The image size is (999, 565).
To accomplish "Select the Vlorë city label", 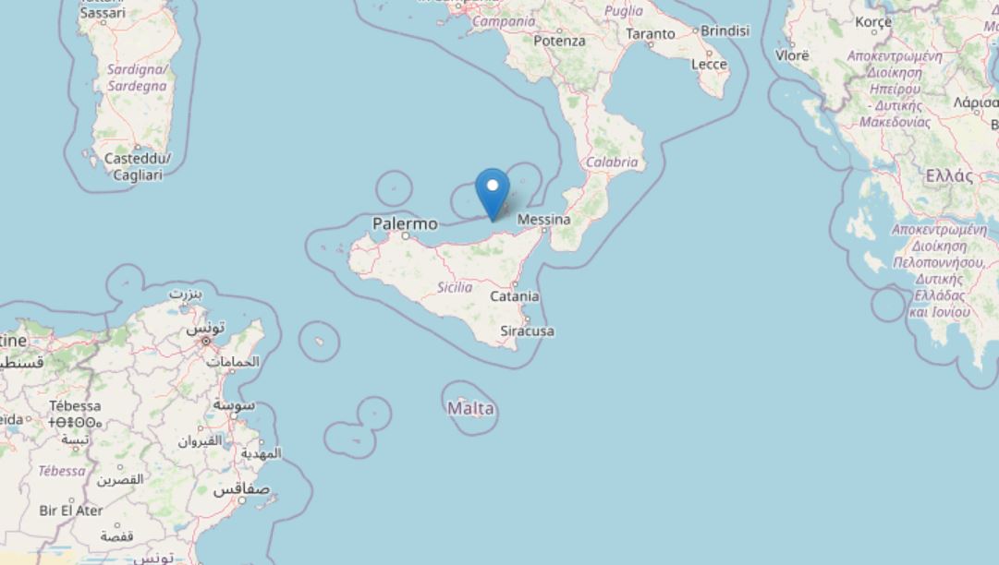I will point(792,56).
